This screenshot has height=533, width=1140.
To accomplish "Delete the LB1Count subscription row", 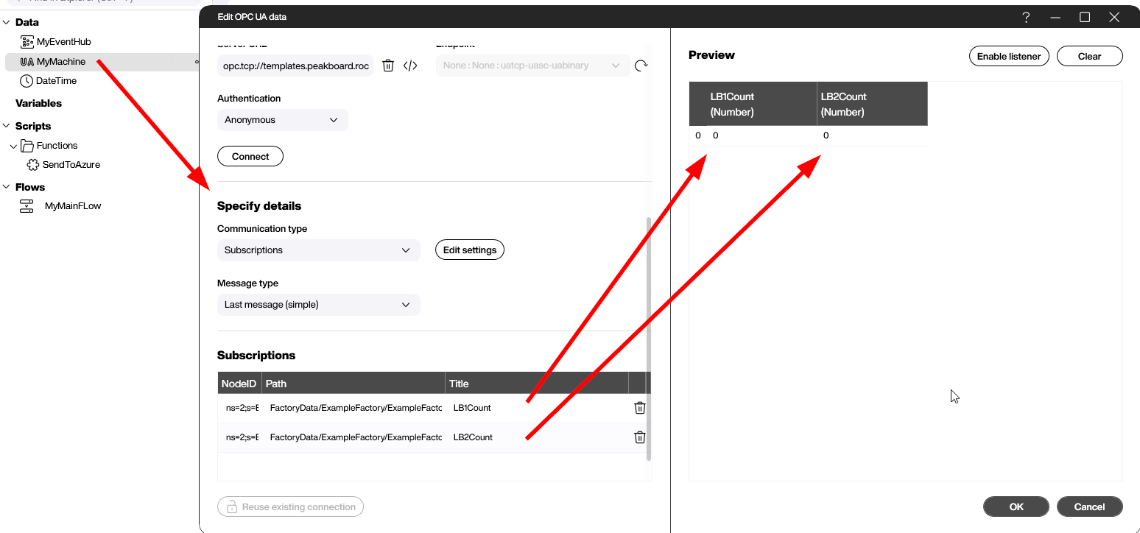I will pos(639,408).
